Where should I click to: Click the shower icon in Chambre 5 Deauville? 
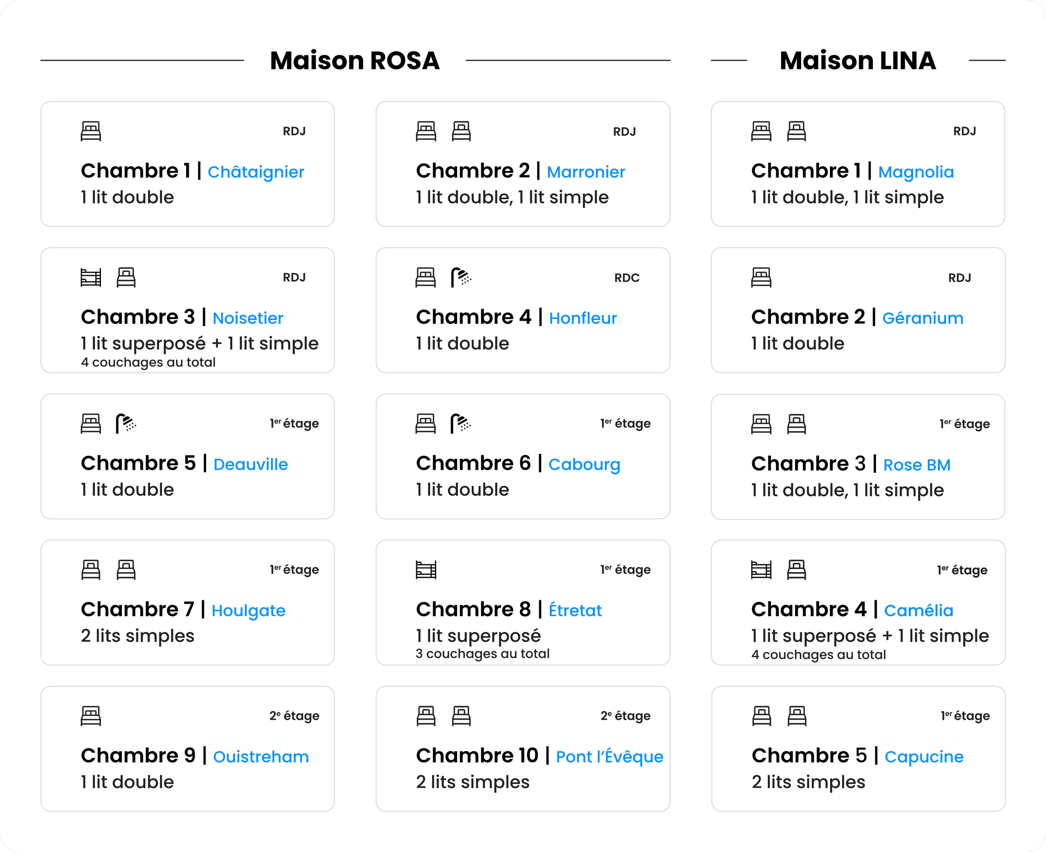(x=126, y=424)
